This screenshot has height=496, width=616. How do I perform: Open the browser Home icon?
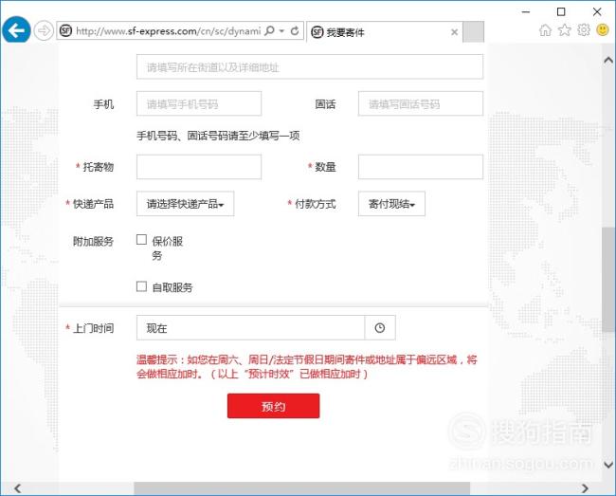[545, 30]
